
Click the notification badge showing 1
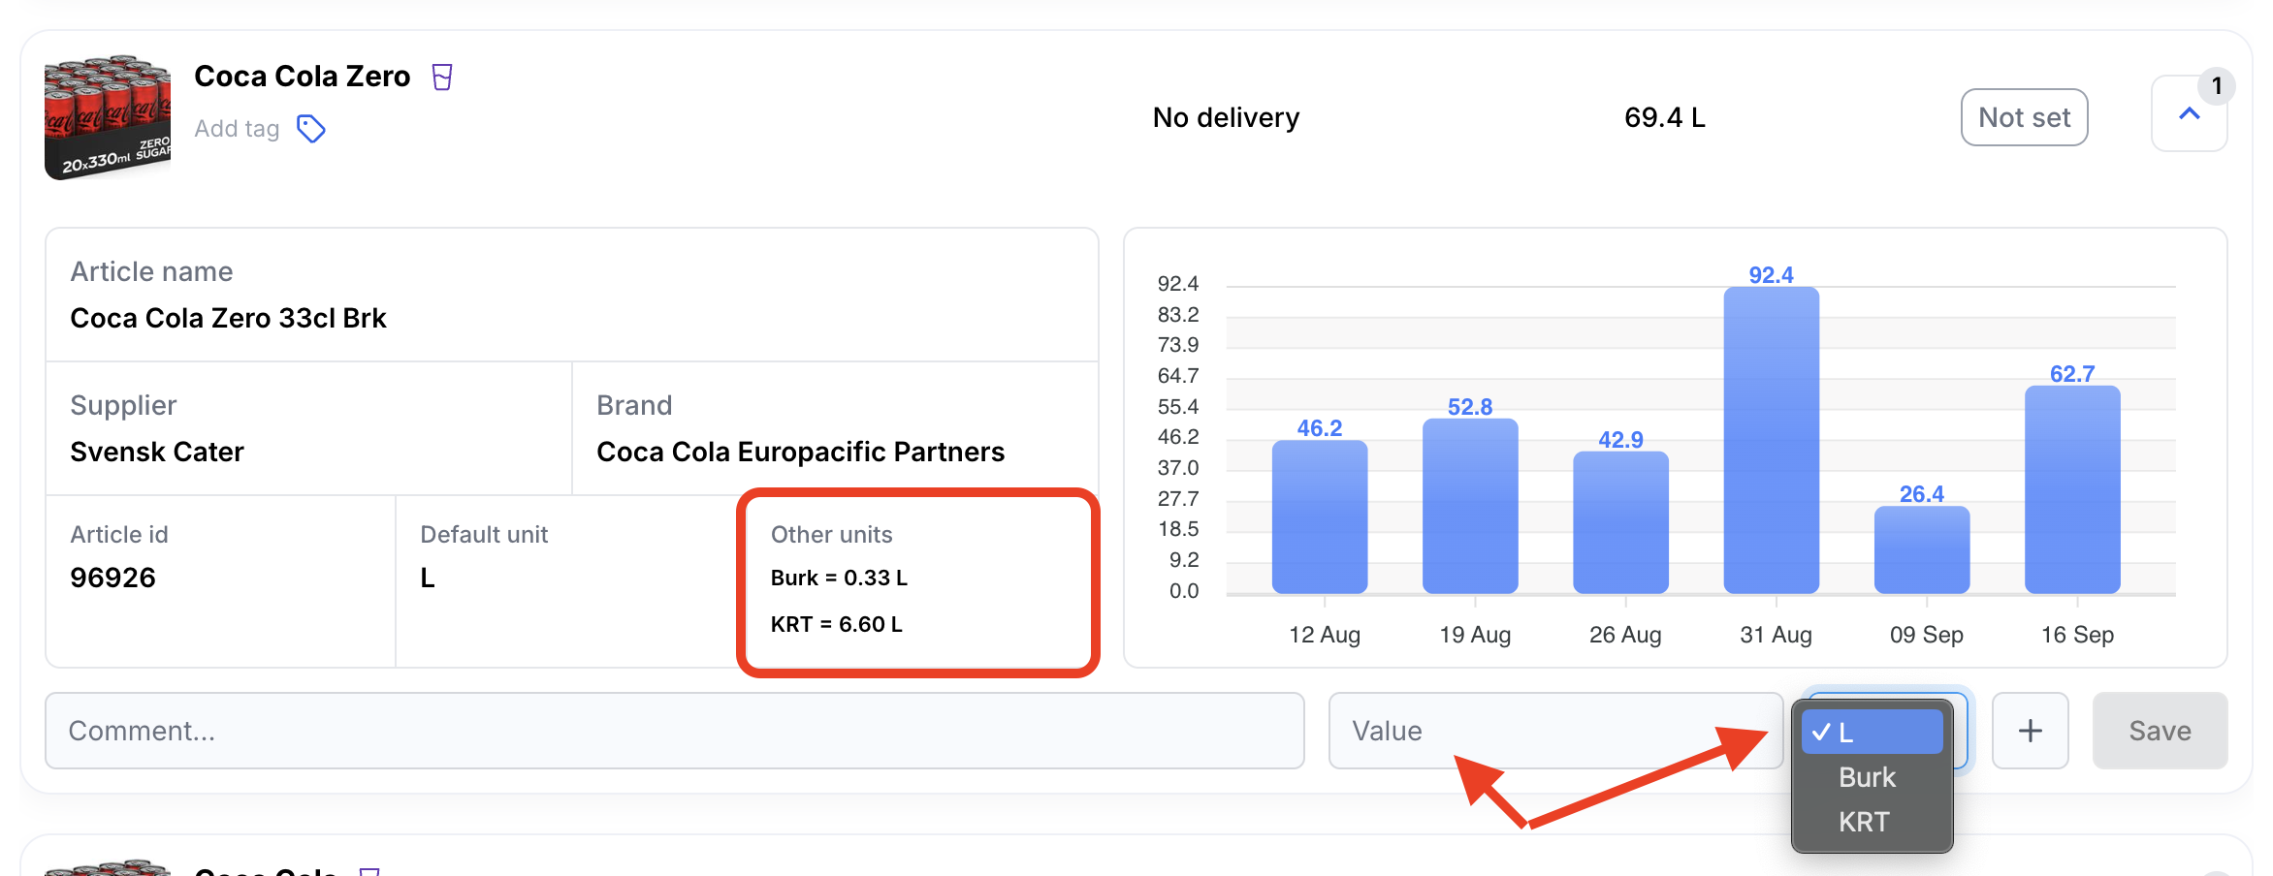[2216, 86]
